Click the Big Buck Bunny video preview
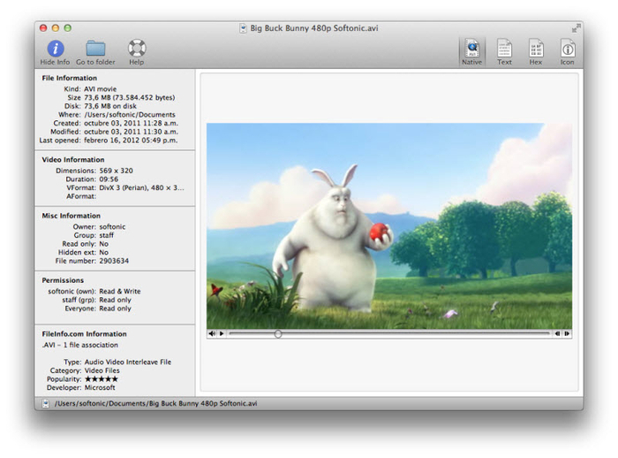The width and height of the screenshot is (618, 458). click(388, 225)
